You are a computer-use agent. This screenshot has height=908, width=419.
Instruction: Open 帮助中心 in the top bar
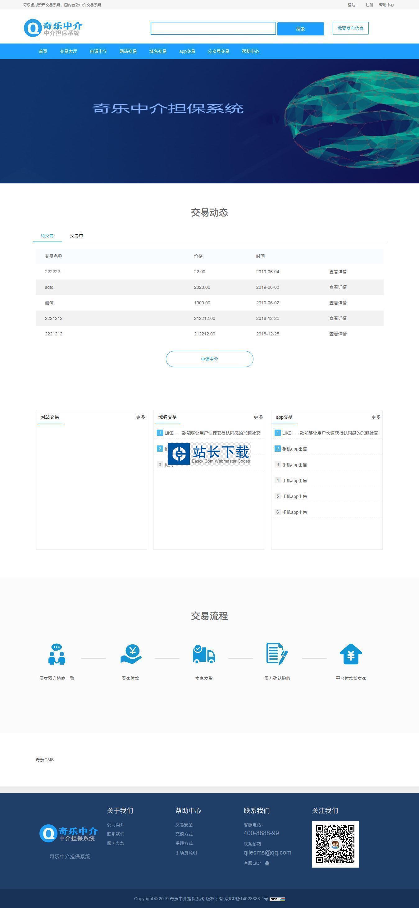click(386, 5)
